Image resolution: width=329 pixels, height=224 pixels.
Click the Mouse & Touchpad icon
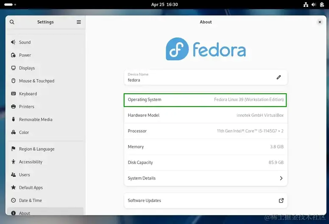click(13, 81)
